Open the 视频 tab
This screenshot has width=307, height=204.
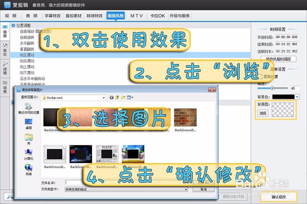(11, 16)
